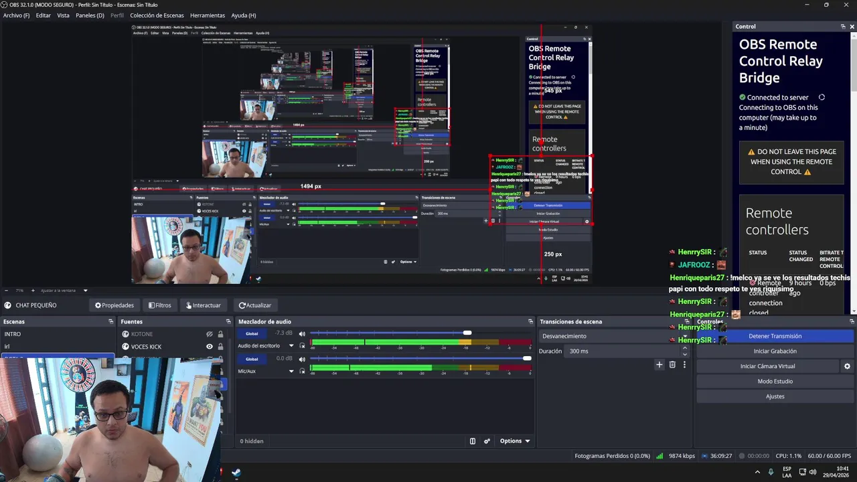This screenshot has height=482, width=857.
Task: Open advanced audio properties gear
Action: tap(487, 441)
